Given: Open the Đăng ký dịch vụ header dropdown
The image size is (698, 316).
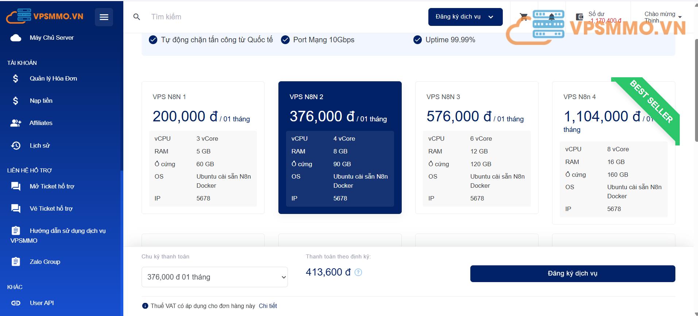Looking at the screenshot, I should pyautogui.click(x=465, y=17).
